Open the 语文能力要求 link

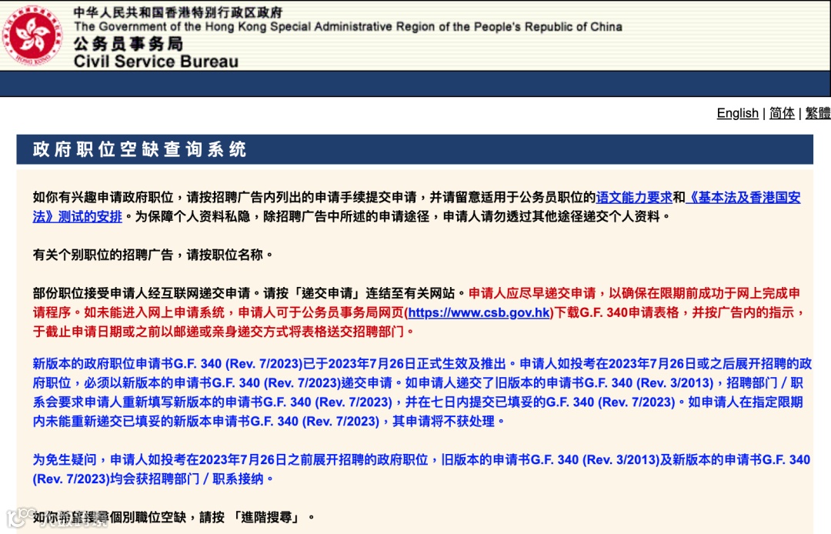point(634,198)
